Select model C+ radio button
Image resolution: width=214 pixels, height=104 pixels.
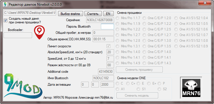pos(128,83)
